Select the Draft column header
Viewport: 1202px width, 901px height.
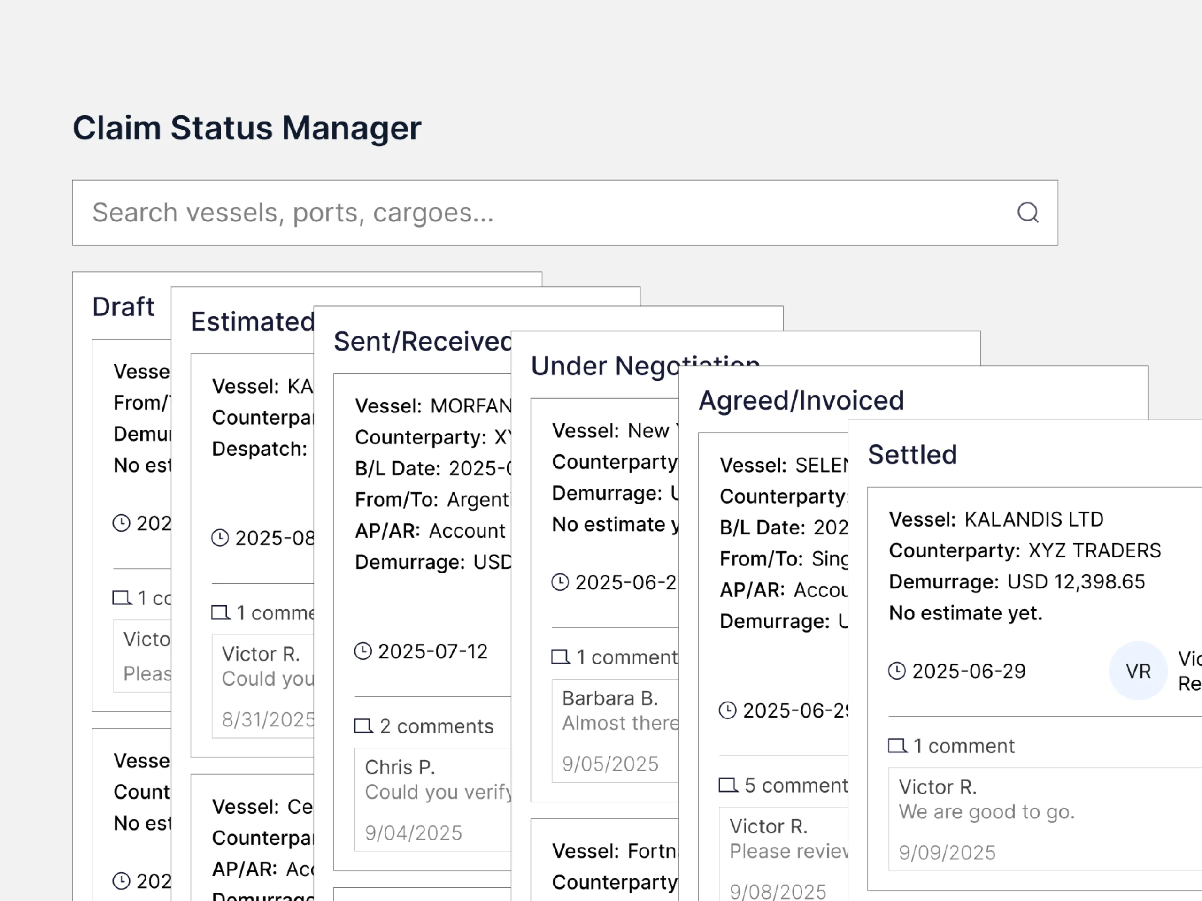[x=123, y=307]
